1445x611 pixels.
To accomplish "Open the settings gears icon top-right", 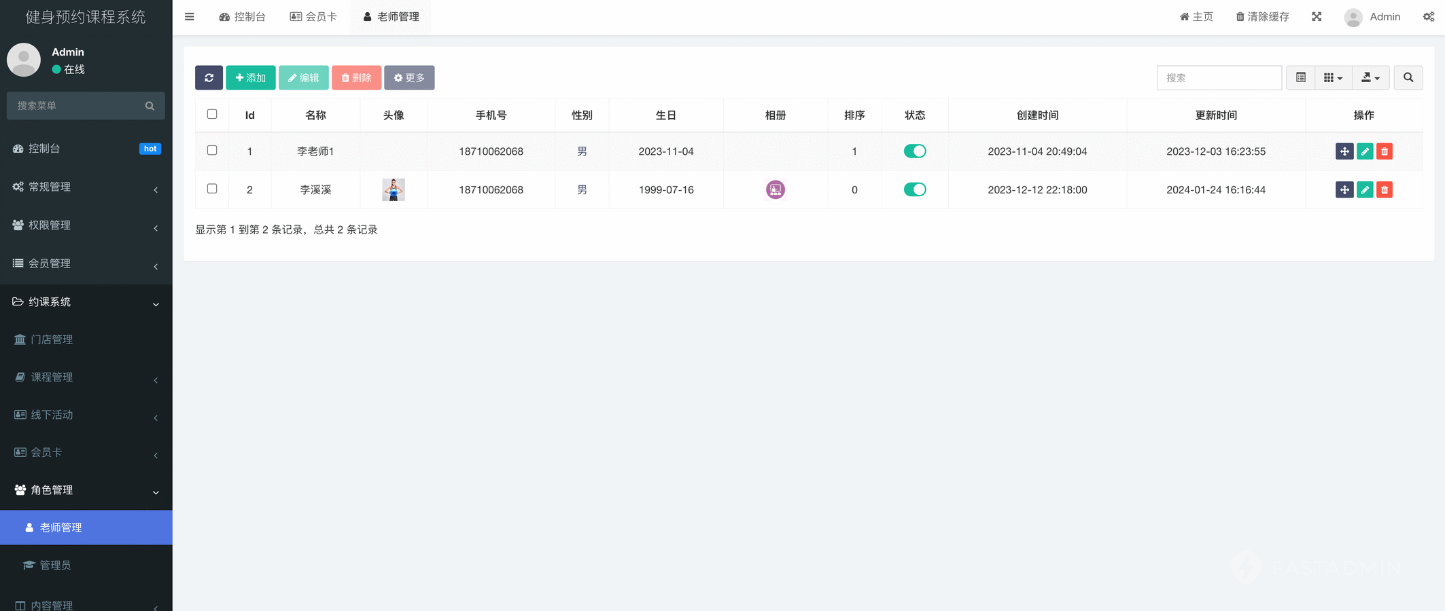I will click(1429, 17).
